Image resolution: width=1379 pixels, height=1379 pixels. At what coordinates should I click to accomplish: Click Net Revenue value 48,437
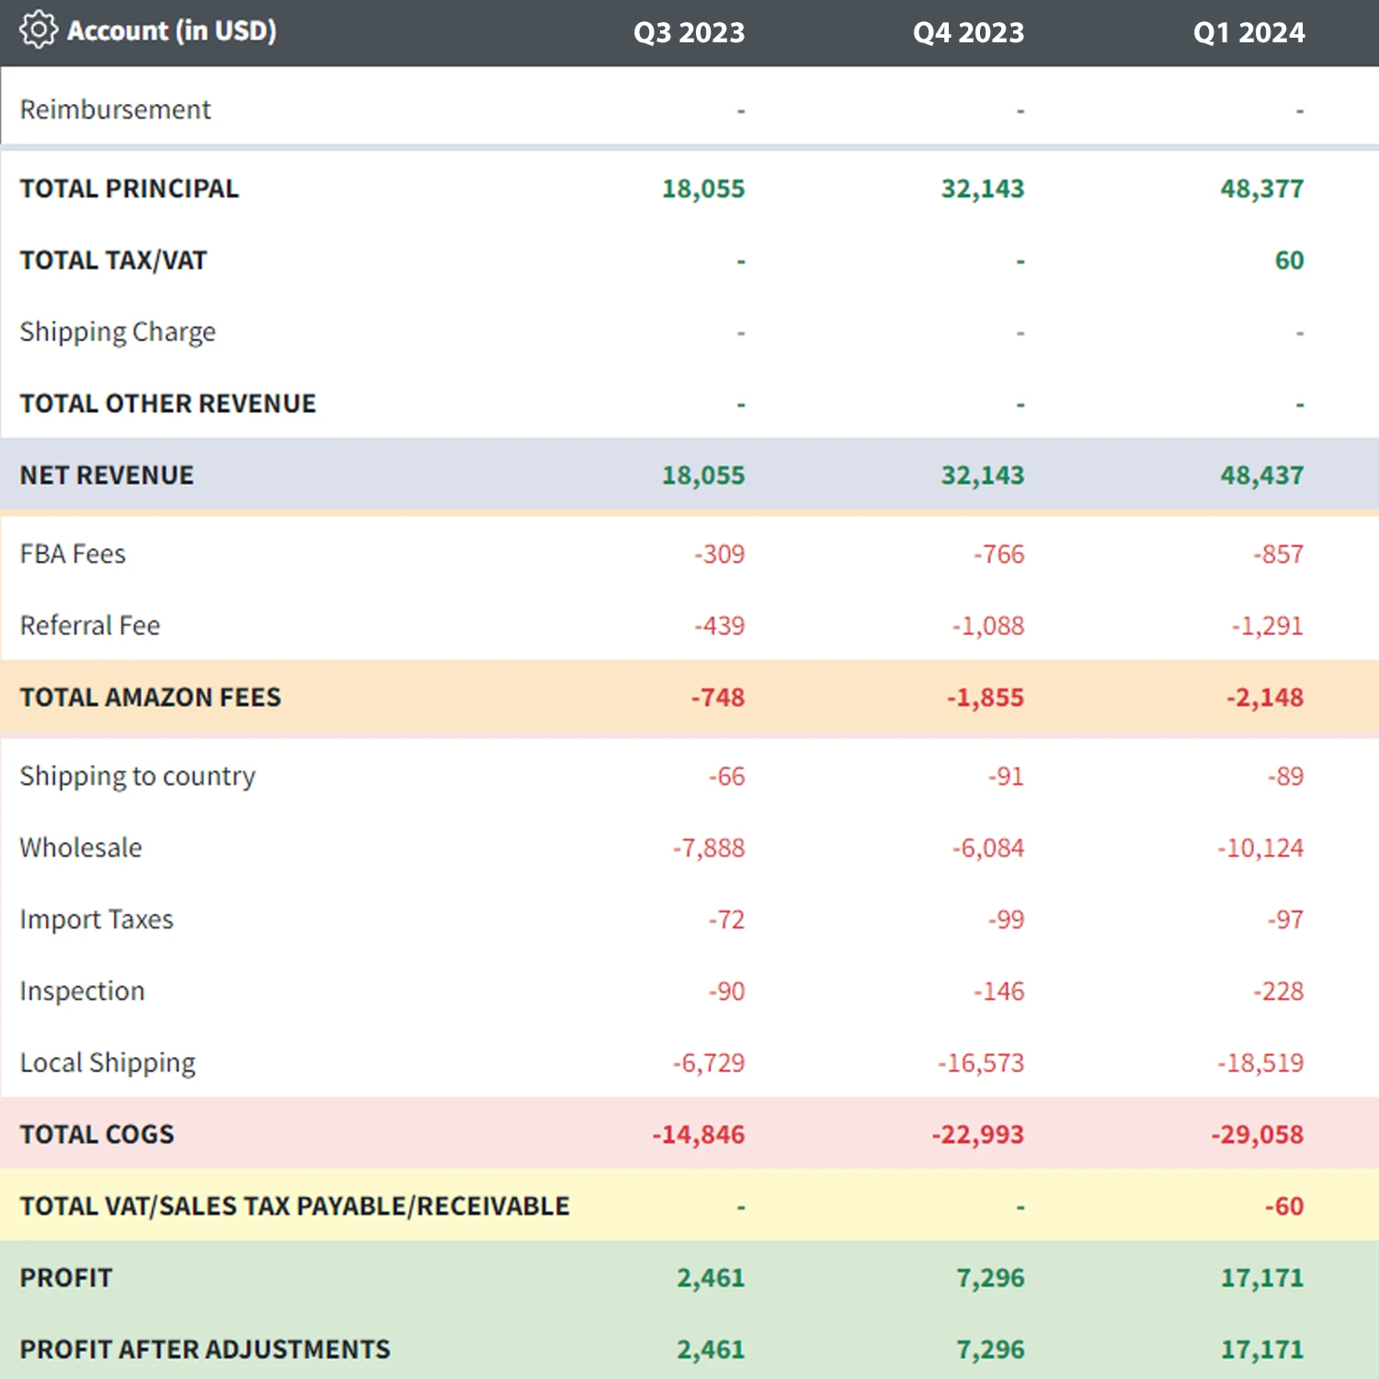click(x=1262, y=475)
